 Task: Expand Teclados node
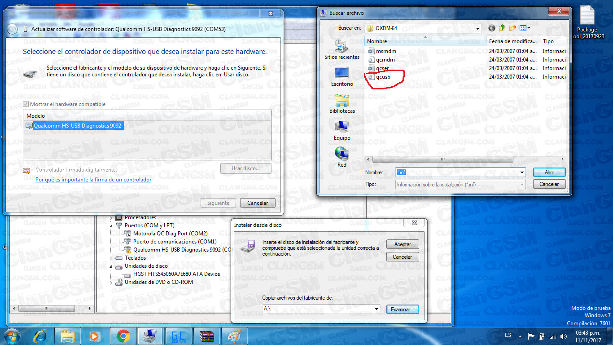[112, 258]
